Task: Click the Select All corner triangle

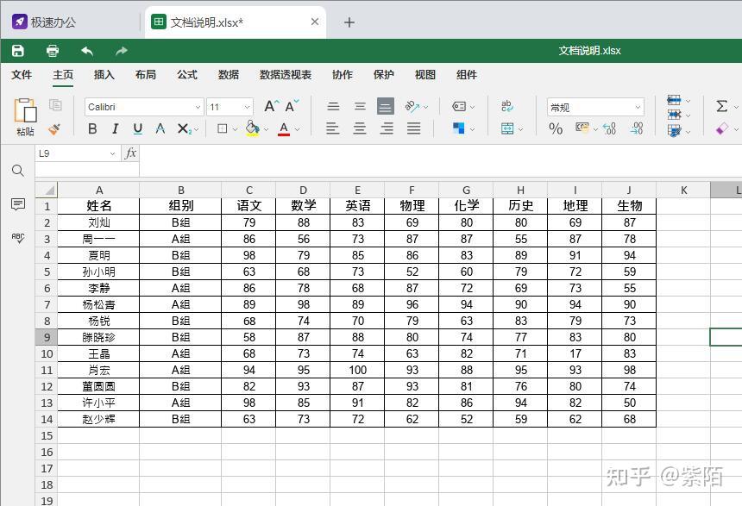Action: click(x=47, y=191)
